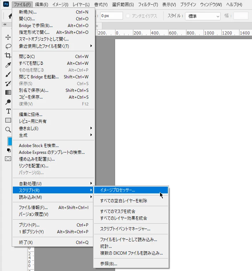Expand the 自動処理 submenu

coord(53,183)
